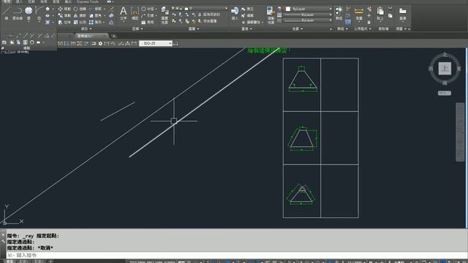The image size is (468, 263).
Task: Toggle layer 0 lock icon
Action: [x=181, y=8]
